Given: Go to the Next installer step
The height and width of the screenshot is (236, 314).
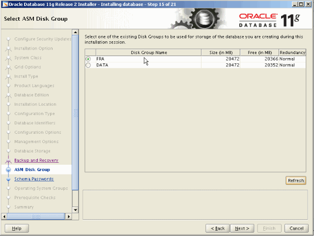Looking at the screenshot, I should 242,228.
